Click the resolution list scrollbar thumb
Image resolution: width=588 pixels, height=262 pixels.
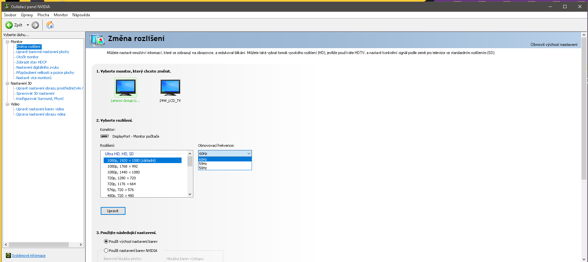[x=190, y=161]
